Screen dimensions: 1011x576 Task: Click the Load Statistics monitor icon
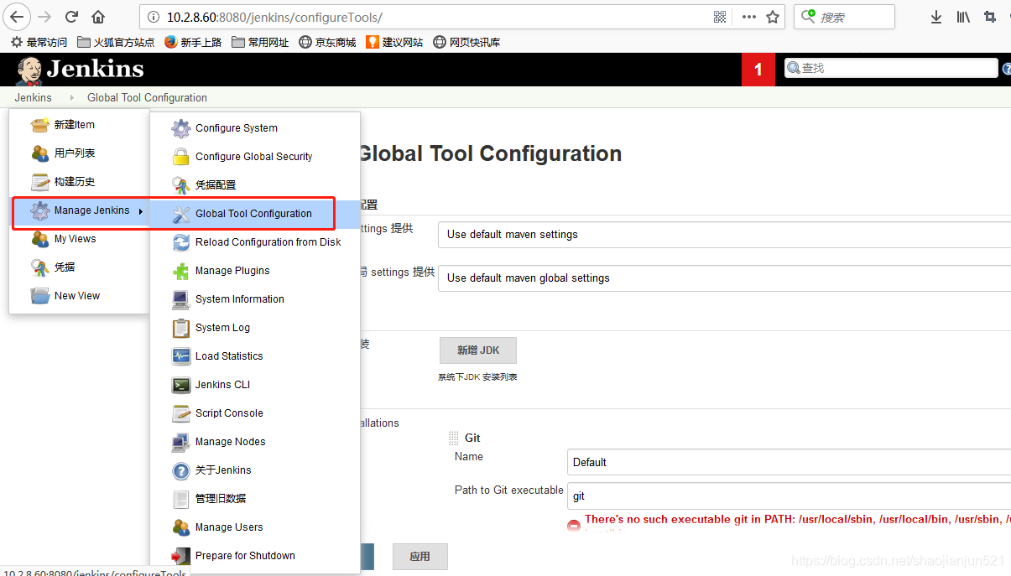coord(181,356)
